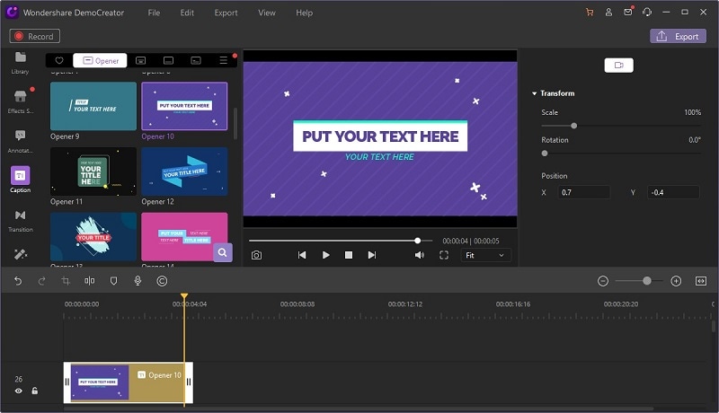Adjust the Rotation slider handle
The height and width of the screenshot is (413, 719).
point(545,154)
